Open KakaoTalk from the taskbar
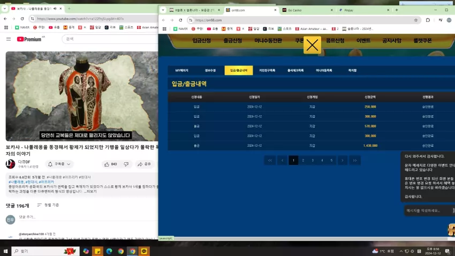Screen dimensions: 455x256 click(x=144, y=251)
